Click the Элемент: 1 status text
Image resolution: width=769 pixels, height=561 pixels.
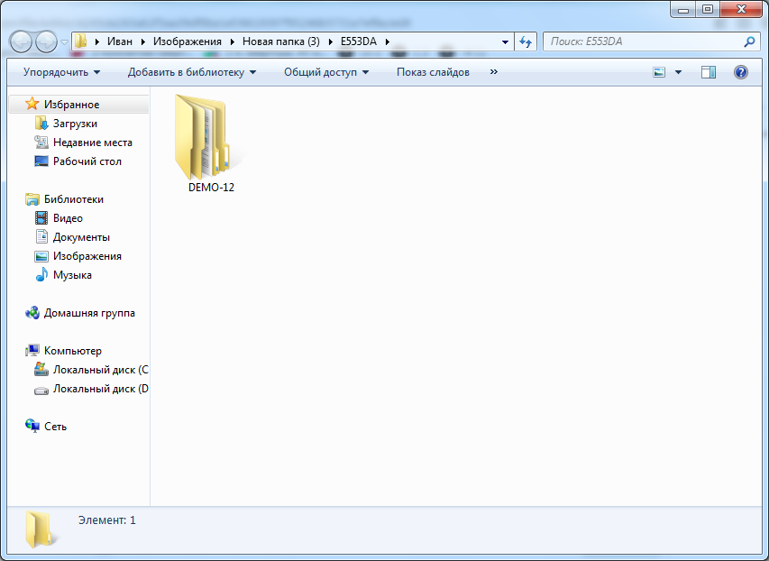click(107, 520)
